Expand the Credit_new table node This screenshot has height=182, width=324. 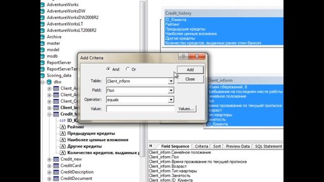49,159
